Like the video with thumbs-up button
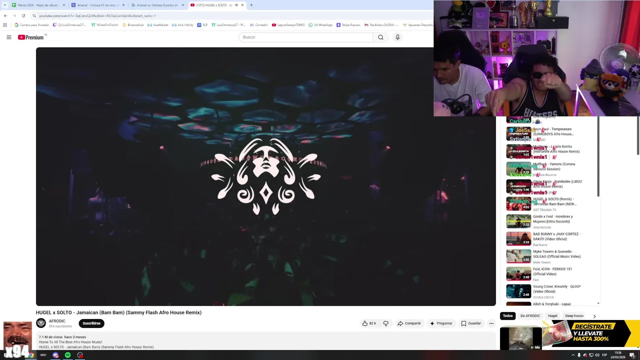Image resolution: width=640 pixels, height=360 pixels. [369, 323]
